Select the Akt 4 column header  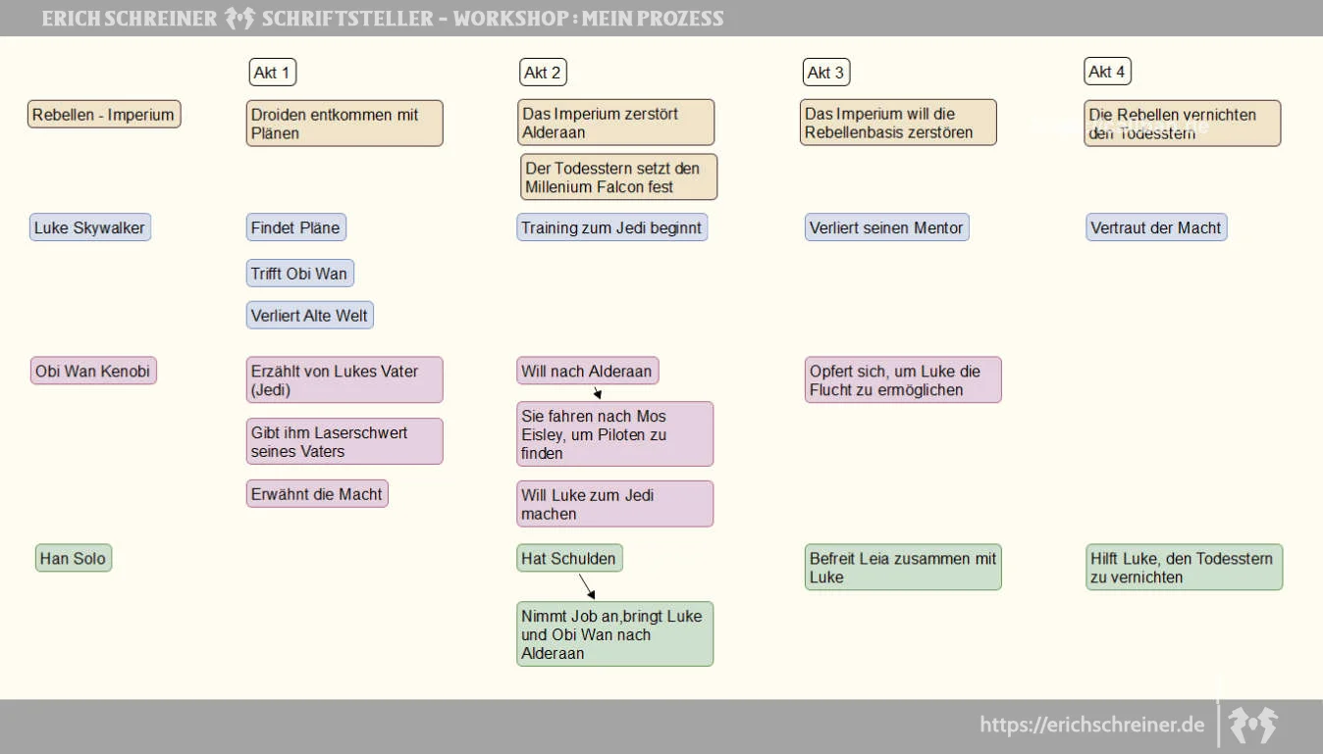1108,72
